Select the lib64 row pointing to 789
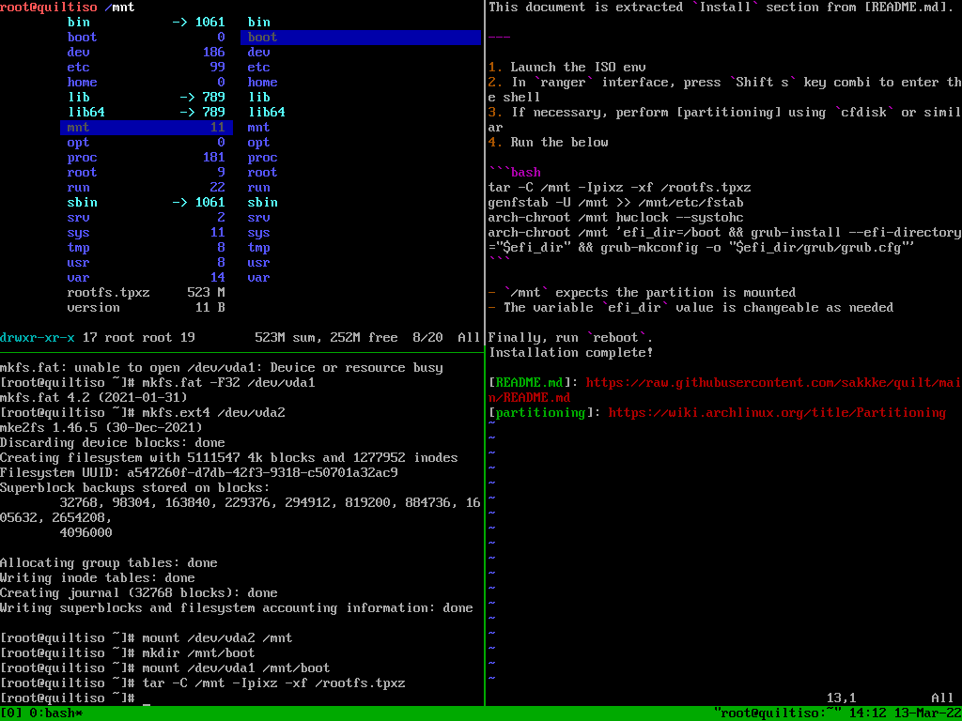Image resolution: width=962 pixels, height=721 pixels. tap(146, 113)
